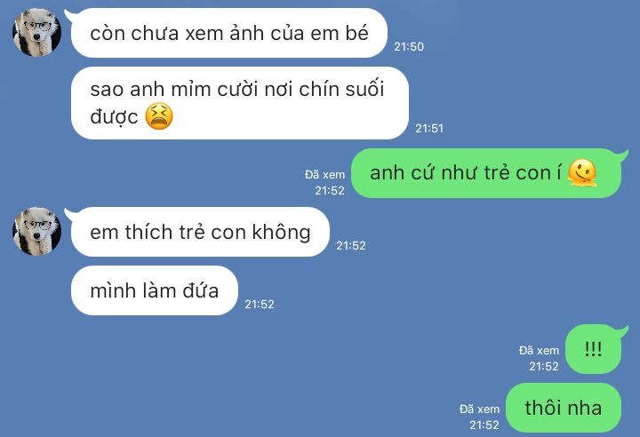Tap message bubble 'em thích trẻ con không'

click(200, 232)
